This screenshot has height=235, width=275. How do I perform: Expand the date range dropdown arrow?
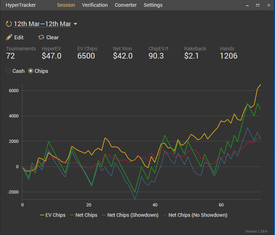click(75, 24)
